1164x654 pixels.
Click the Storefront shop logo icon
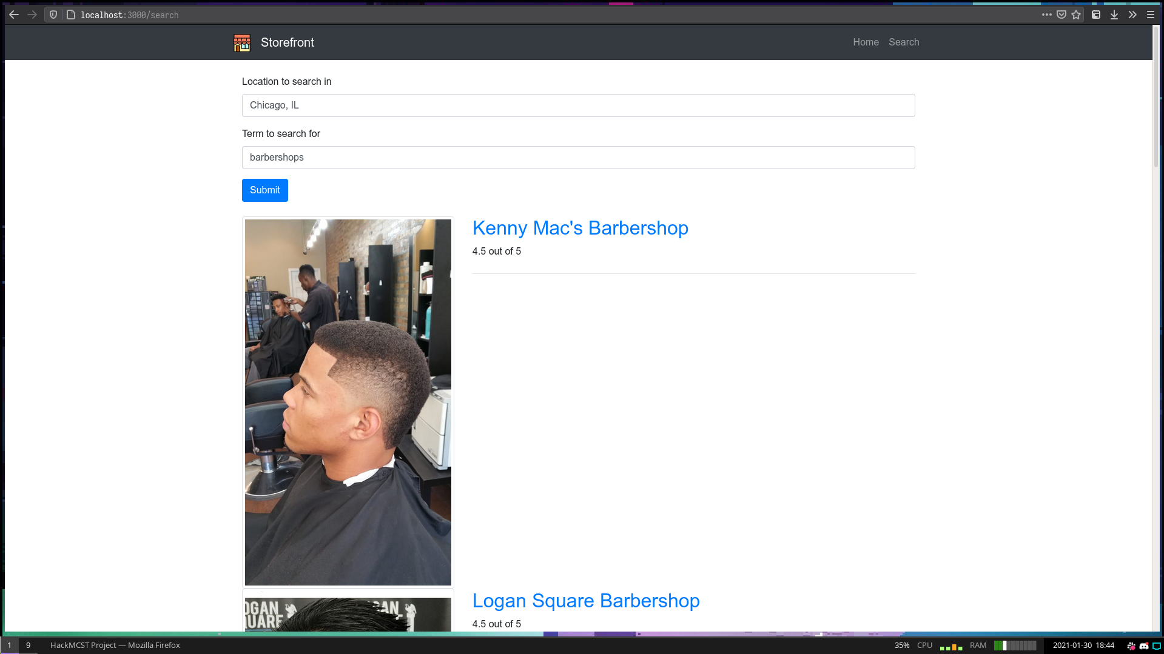pyautogui.click(x=242, y=42)
